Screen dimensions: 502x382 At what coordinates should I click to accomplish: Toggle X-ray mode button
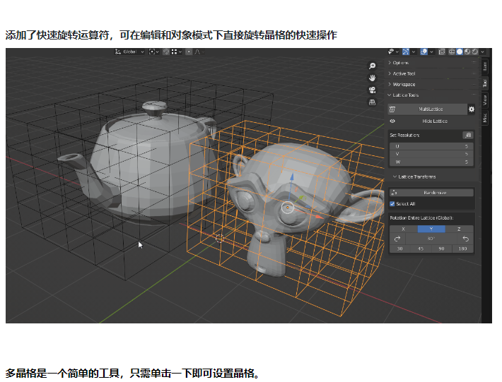pos(442,52)
